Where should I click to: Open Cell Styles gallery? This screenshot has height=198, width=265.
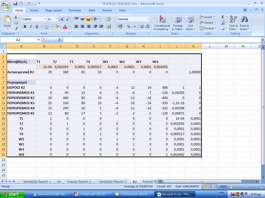click(x=190, y=23)
